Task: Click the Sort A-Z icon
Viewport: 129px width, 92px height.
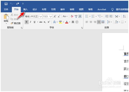Action: [124, 16]
